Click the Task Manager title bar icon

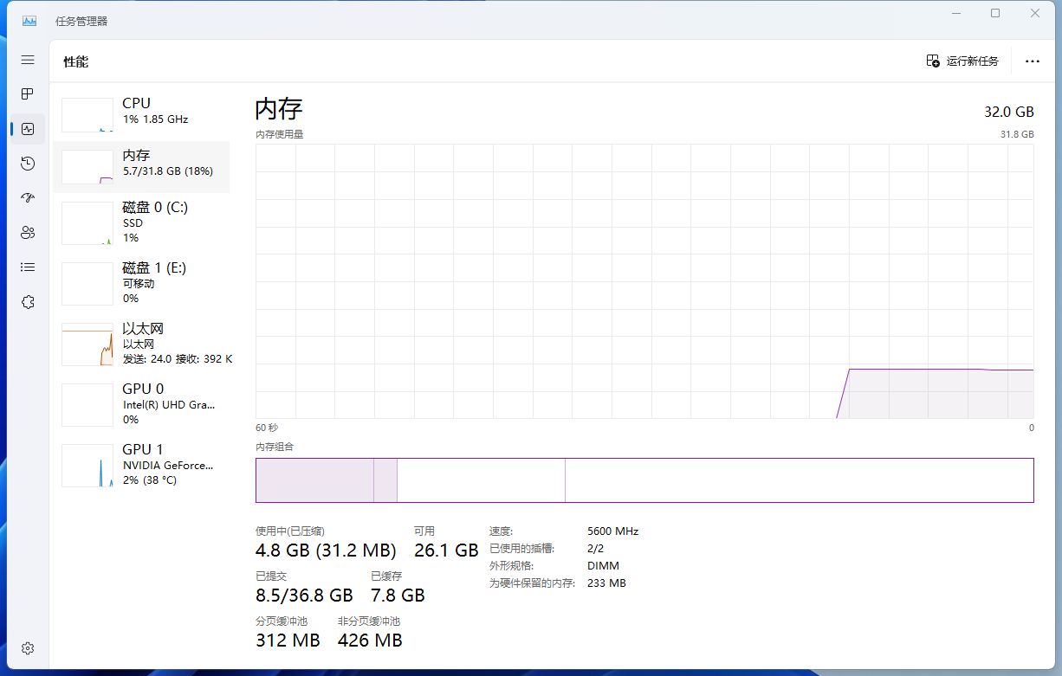(29, 20)
